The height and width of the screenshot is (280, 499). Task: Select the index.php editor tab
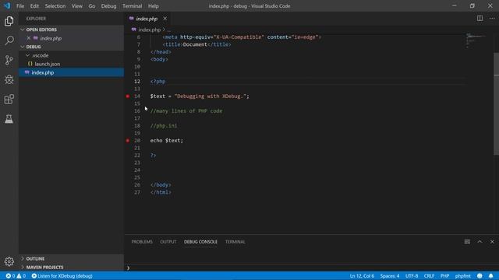click(147, 19)
